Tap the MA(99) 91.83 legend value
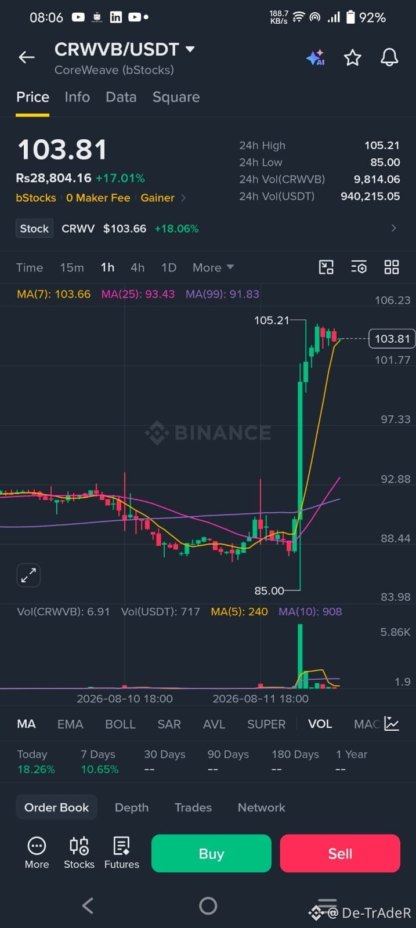Image resolution: width=416 pixels, height=928 pixels. click(222, 294)
